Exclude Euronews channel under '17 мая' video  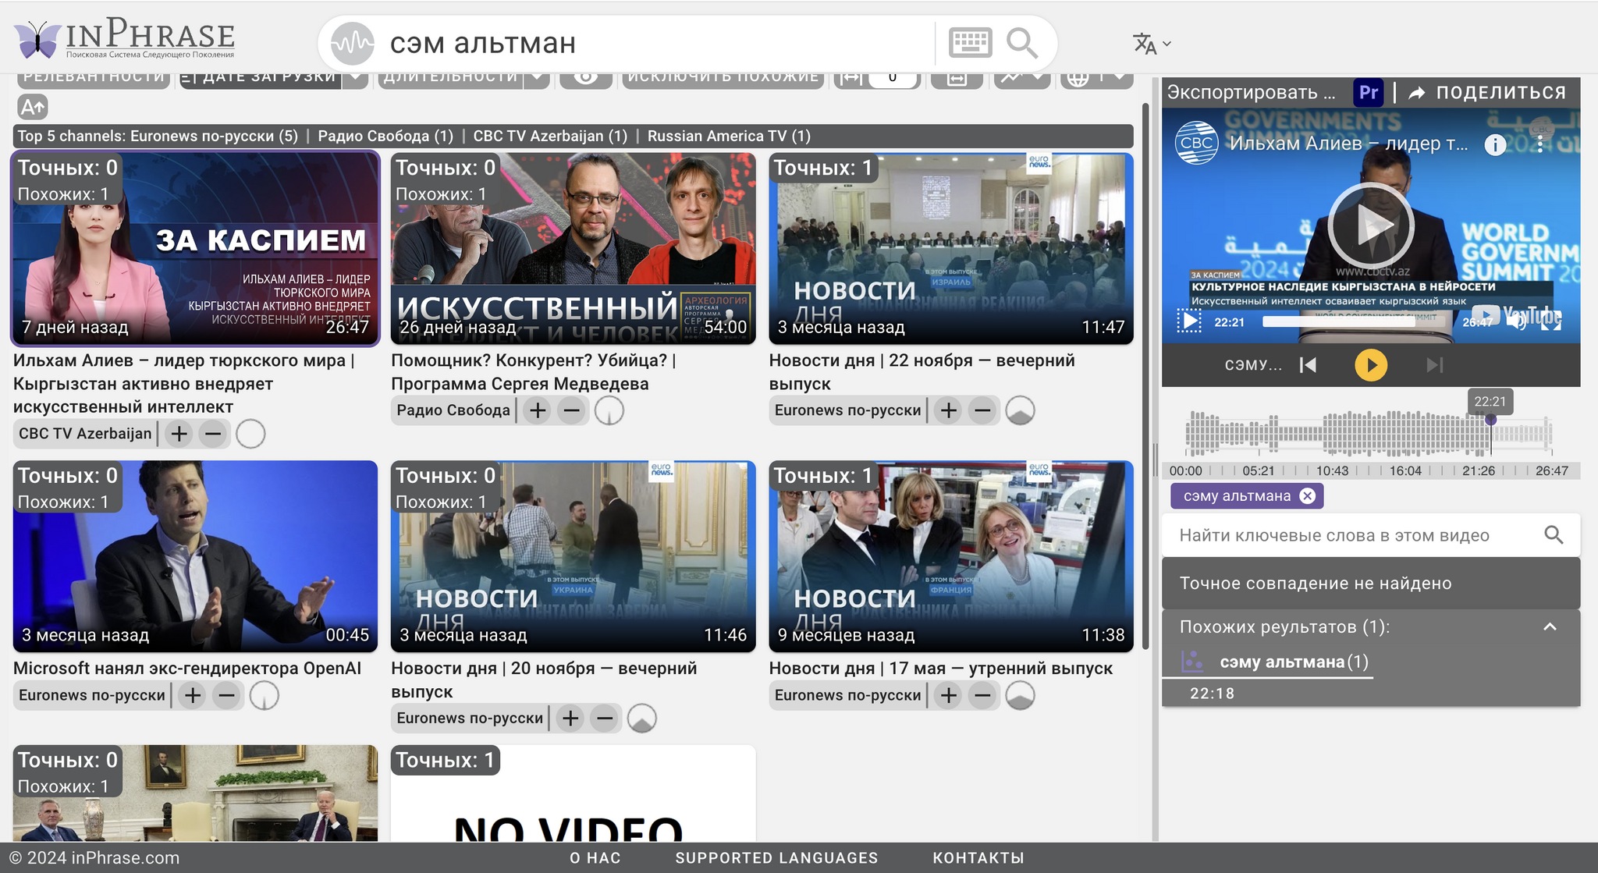983,695
